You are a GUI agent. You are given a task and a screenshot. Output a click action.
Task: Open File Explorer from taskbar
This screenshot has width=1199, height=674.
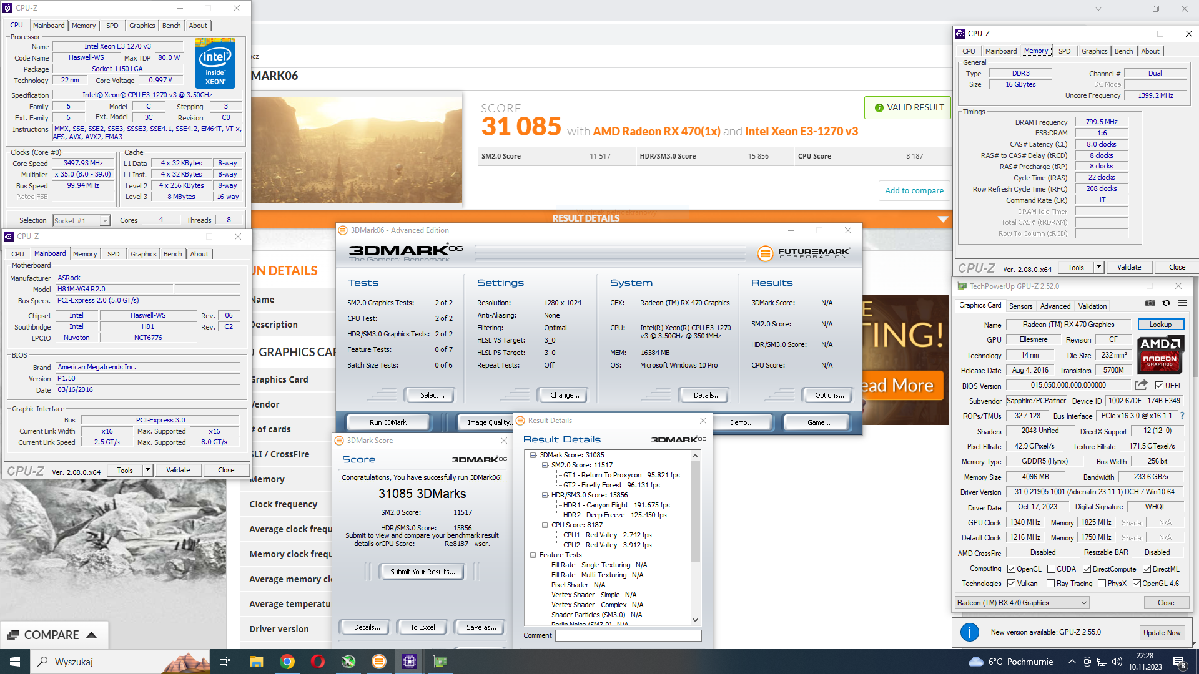tap(256, 662)
